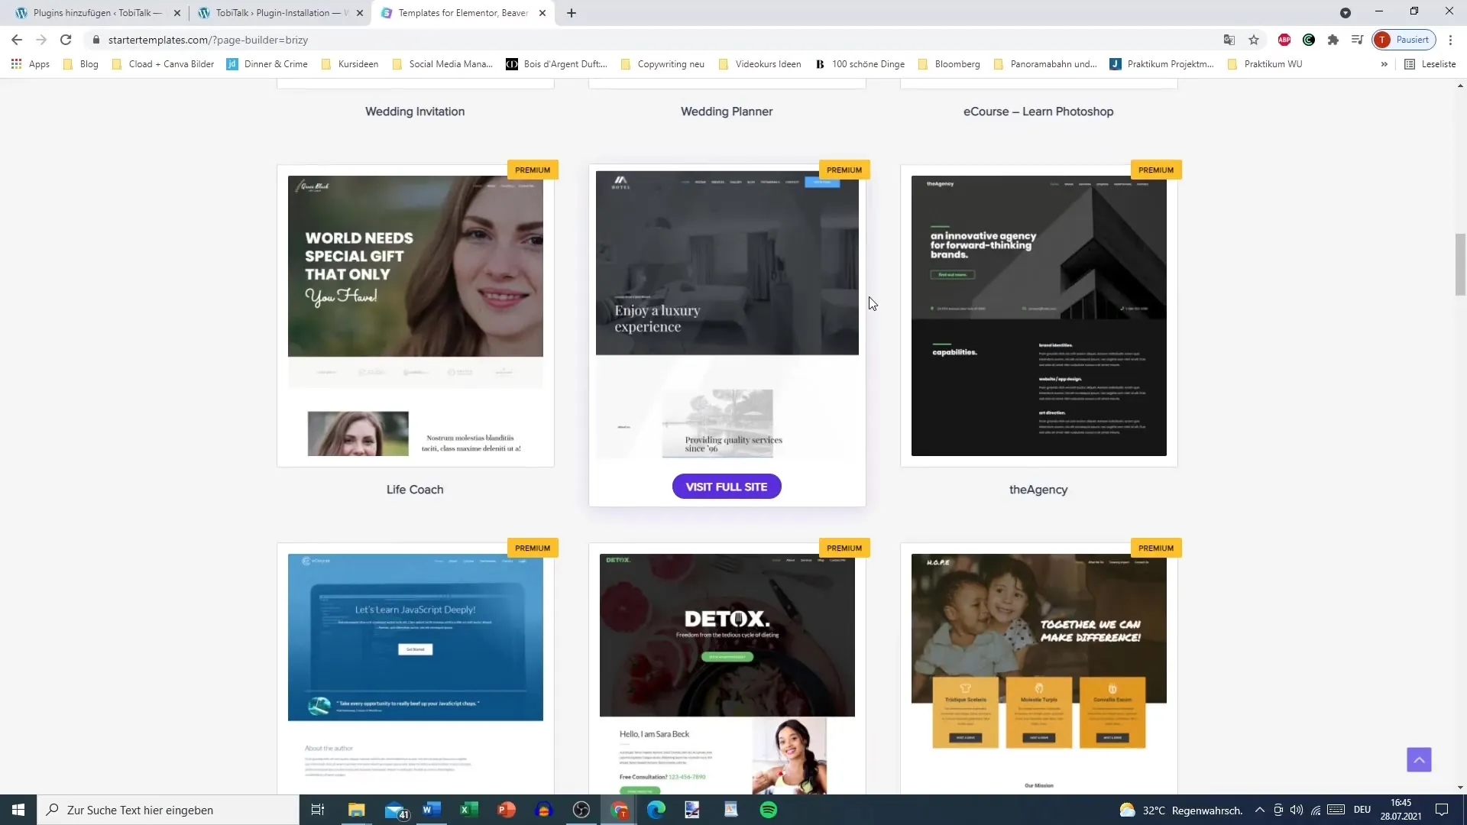Open the Apps shortcut in bookmarks bar
This screenshot has width=1467, height=825.
pyautogui.click(x=31, y=64)
